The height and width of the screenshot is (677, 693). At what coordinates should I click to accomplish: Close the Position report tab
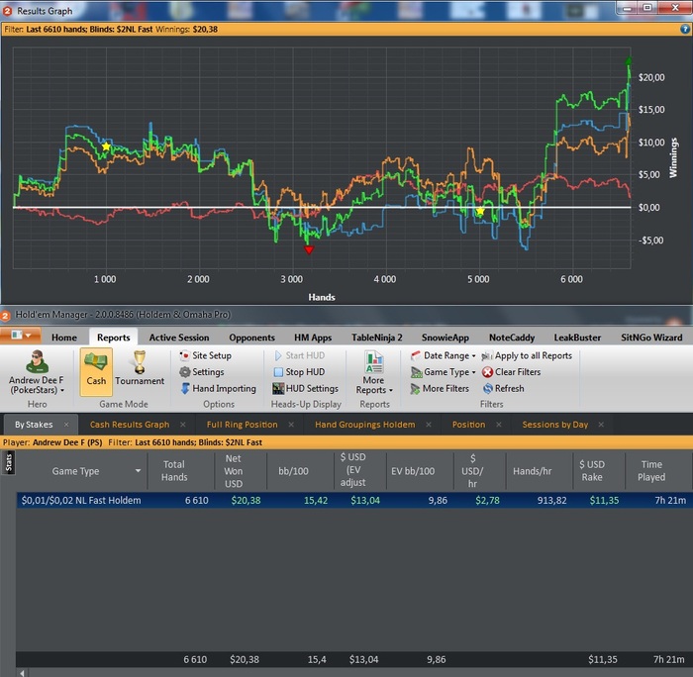click(499, 425)
